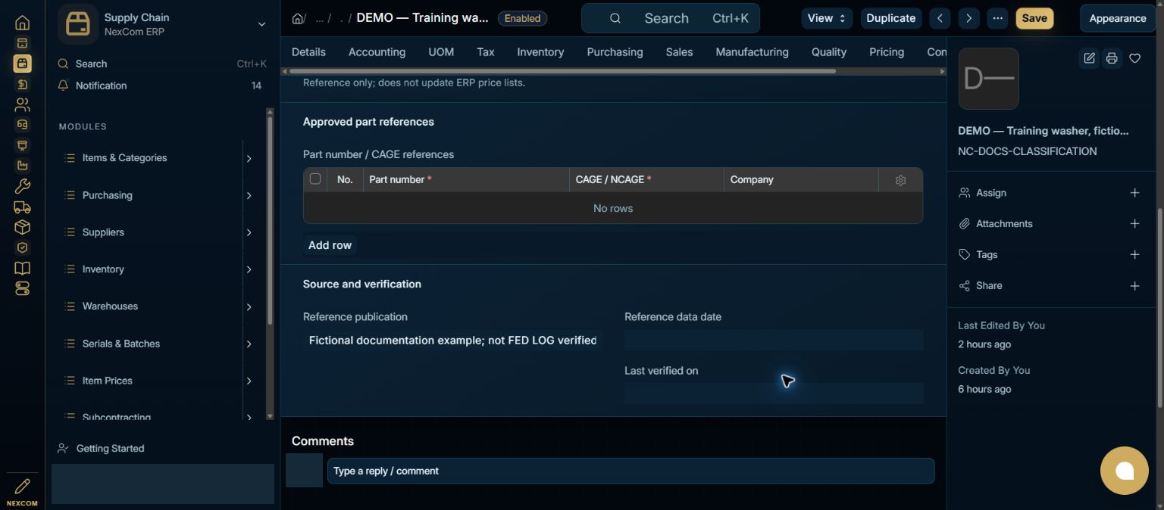This screenshot has width=1164, height=510.
Task: Open the factory manufacturing module icon
Action: tap(22, 166)
